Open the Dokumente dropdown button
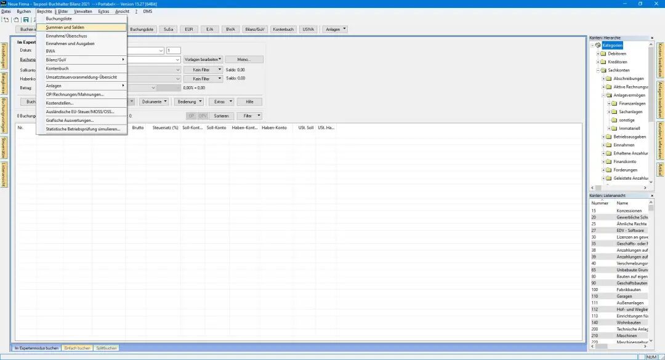 (x=155, y=102)
